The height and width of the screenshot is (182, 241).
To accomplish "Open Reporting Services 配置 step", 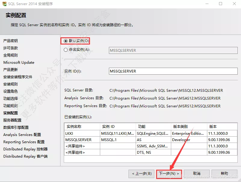I will (x=24, y=142).
